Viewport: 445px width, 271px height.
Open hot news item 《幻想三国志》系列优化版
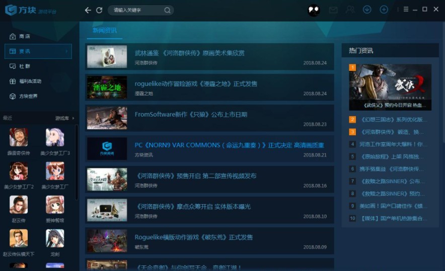pos(394,120)
